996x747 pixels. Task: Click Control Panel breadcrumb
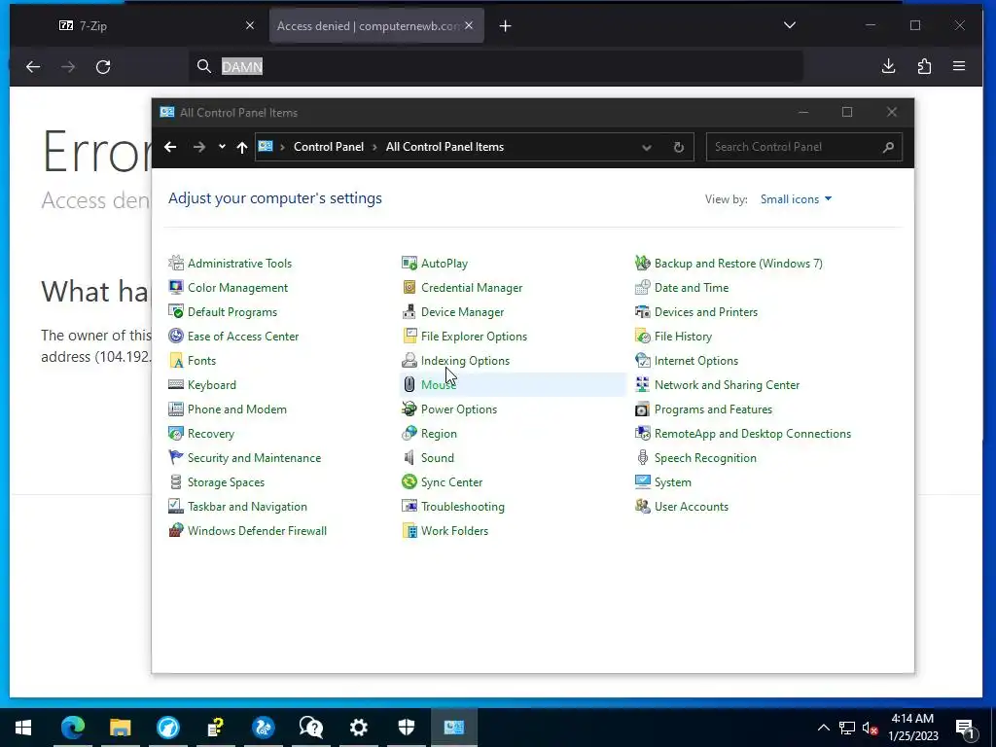coord(329,147)
